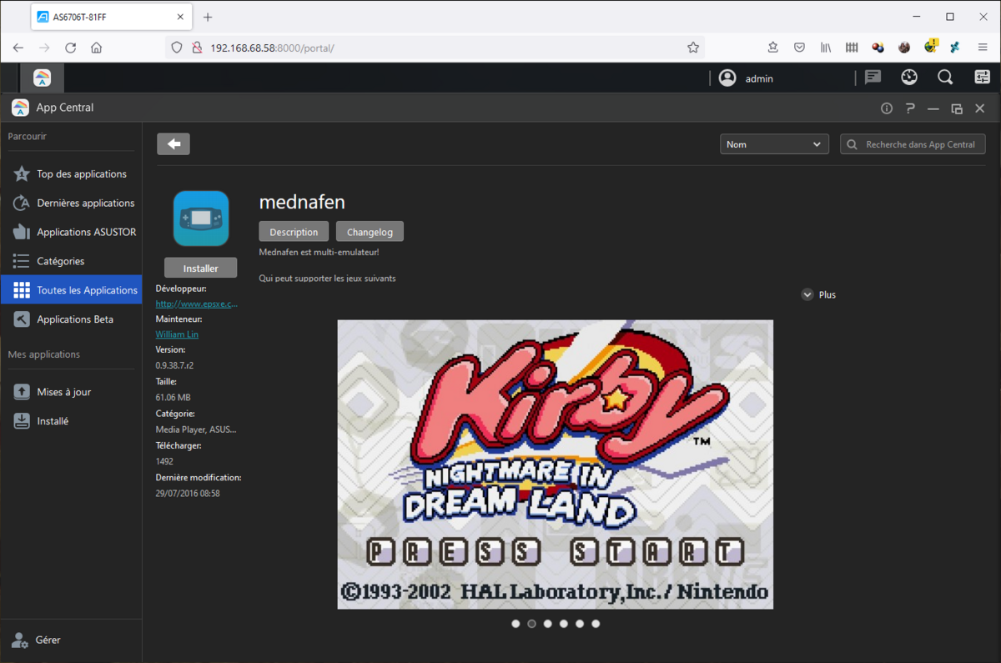Open Applications ASUSTOR section

coord(71,233)
